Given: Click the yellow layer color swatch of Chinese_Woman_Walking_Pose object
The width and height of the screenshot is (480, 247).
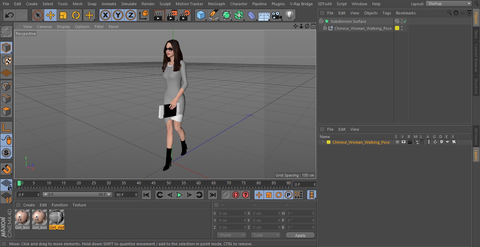Looking at the screenshot, I should point(397,28).
